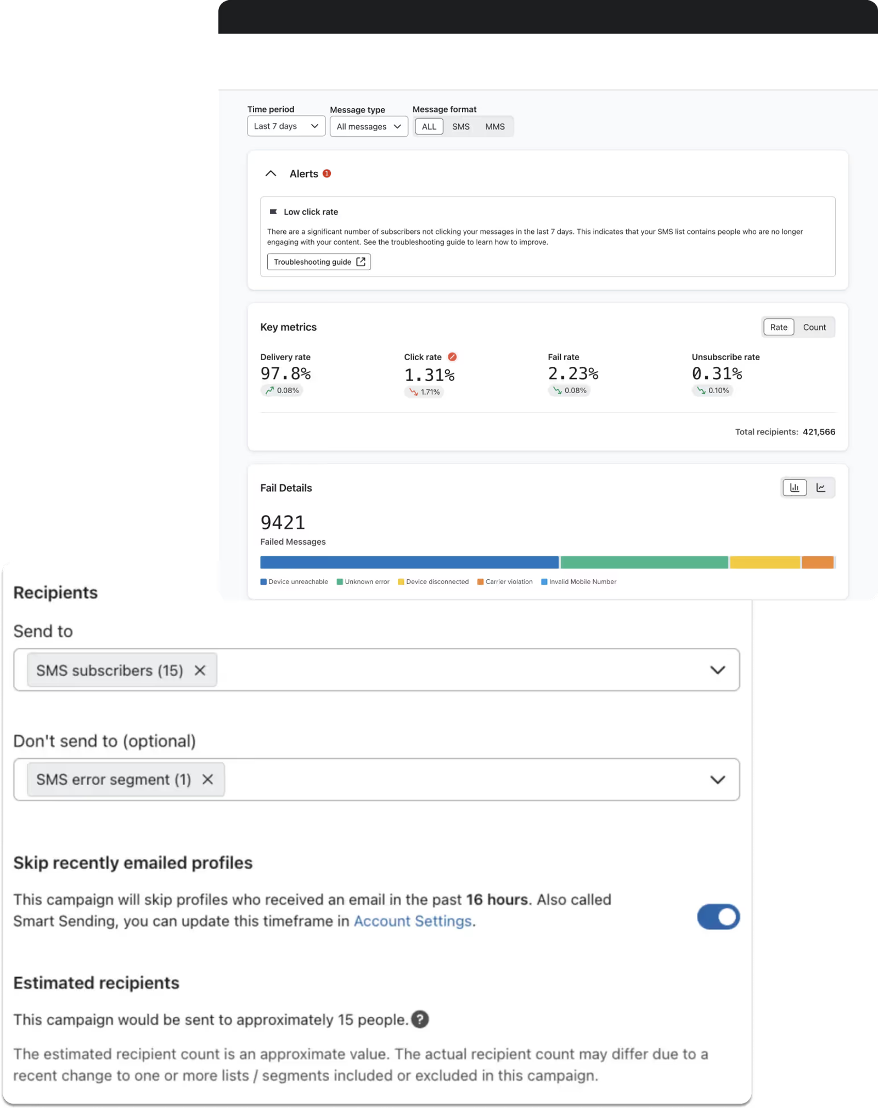
Task: Select the Rate metrics view
Action: point(779,327)
